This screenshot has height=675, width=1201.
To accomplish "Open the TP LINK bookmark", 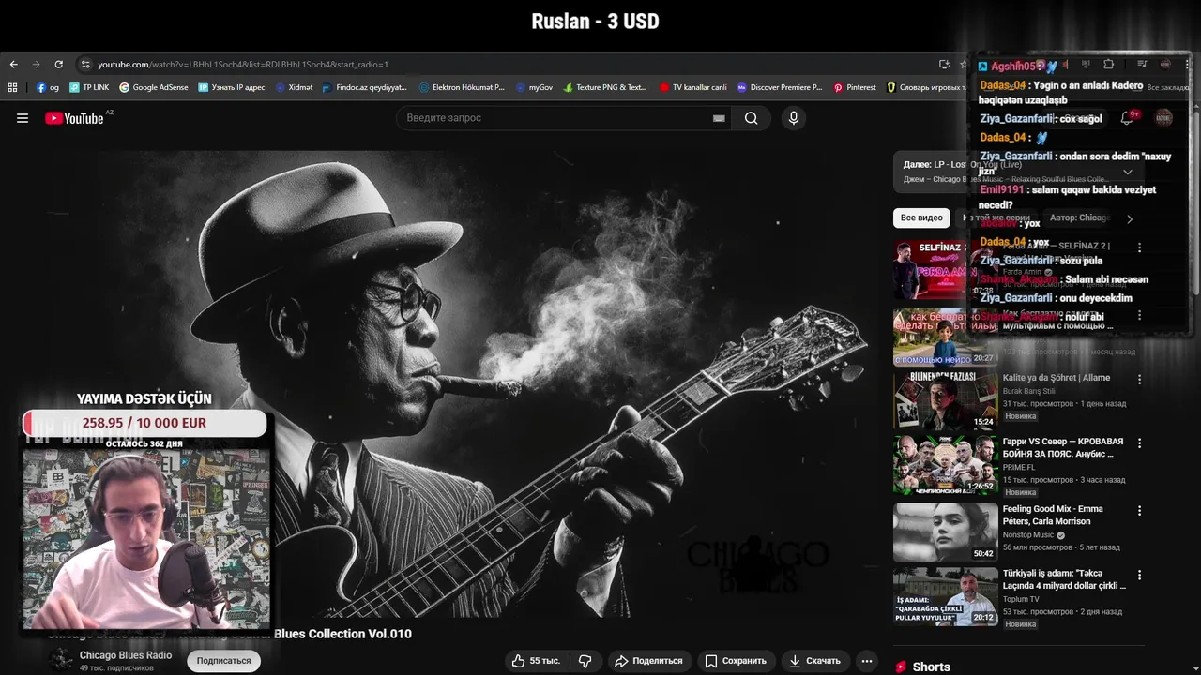I will click(89, 87).
